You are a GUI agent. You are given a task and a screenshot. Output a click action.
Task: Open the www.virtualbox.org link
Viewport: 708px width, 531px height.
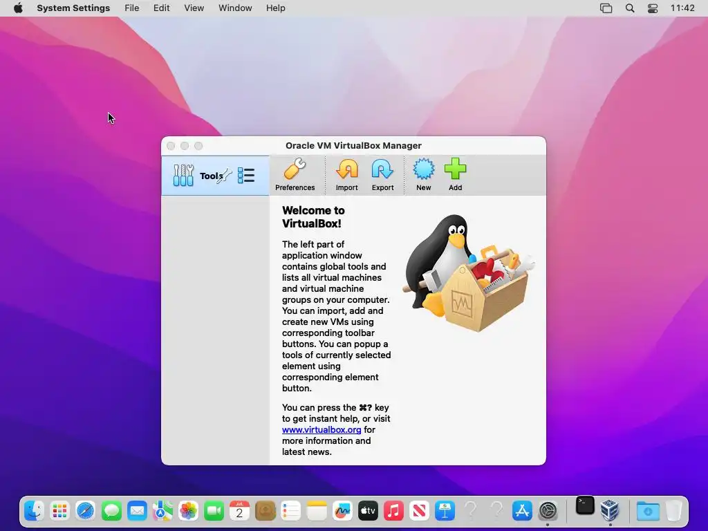(322, 430)
